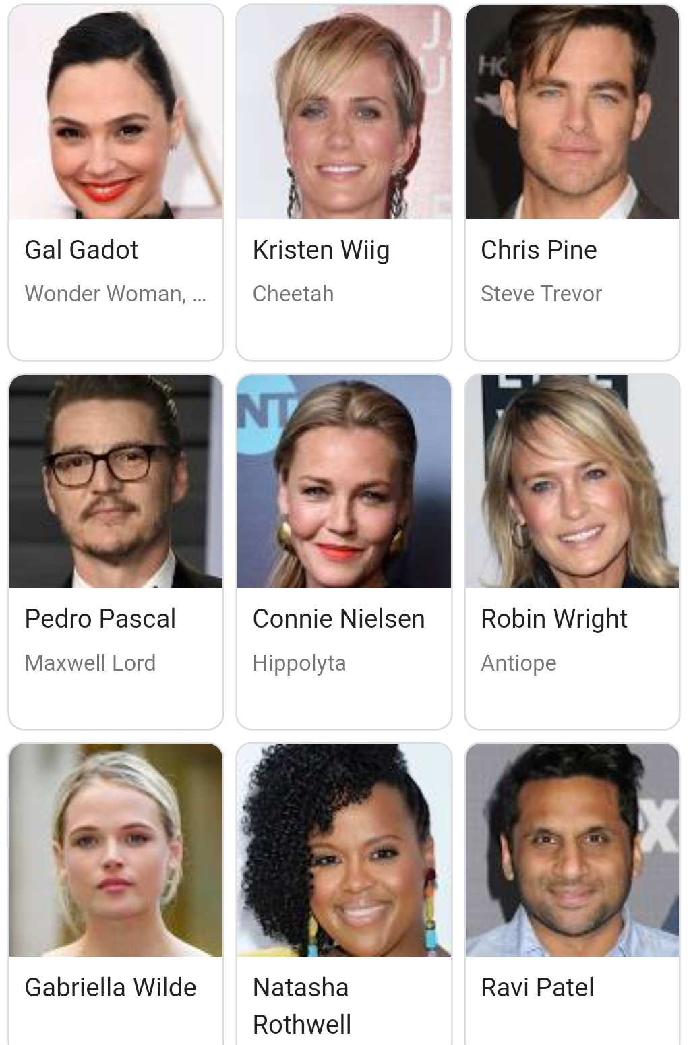Follow the Pedro Pascal name link
691x1045 pixels.
[x=100, y=619]
